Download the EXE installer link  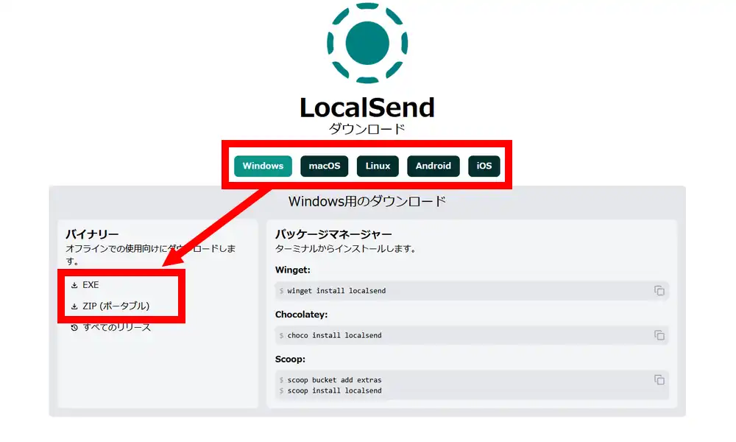pos(91,285)
